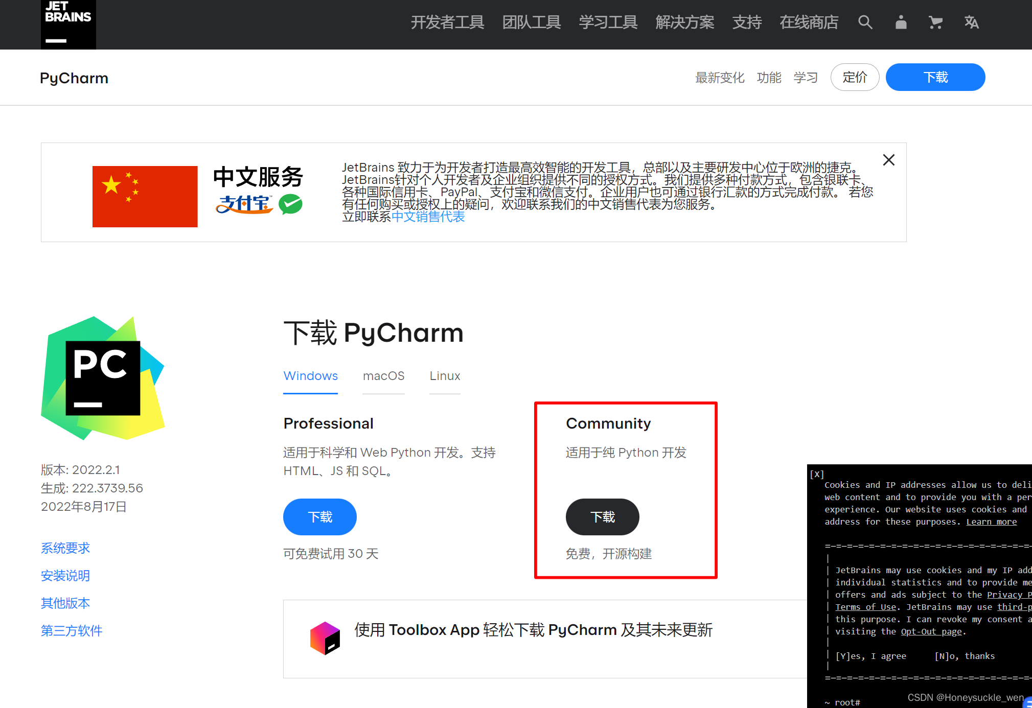This screenshot has width=1032, height=708.
Task: Switch to the Linux download tab
Action: click(444, 376)
